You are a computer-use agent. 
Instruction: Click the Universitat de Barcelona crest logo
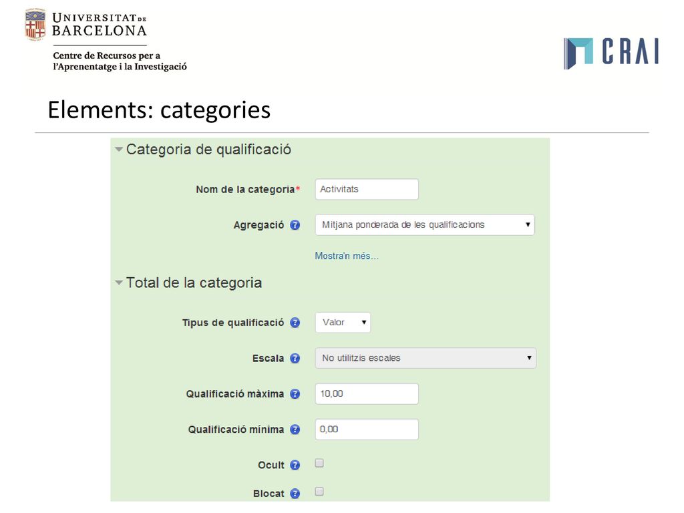click(x=35, y=25)
